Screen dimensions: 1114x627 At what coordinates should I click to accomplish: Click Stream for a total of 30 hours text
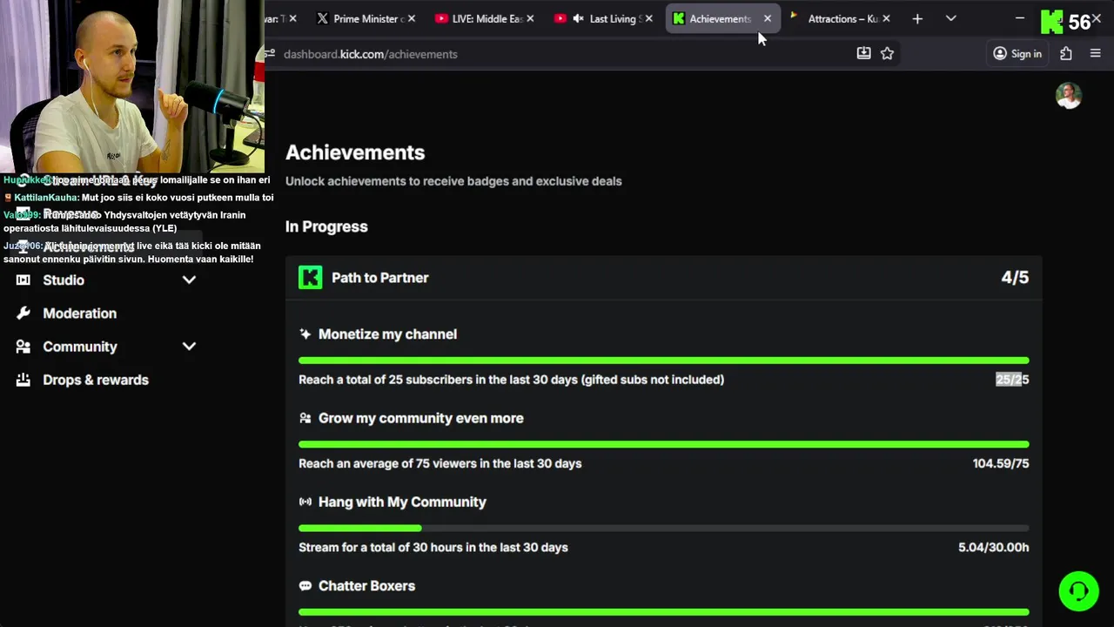tap(433, 547)
